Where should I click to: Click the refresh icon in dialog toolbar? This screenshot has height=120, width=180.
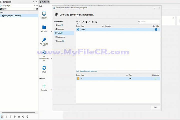(x=96, y=22)
